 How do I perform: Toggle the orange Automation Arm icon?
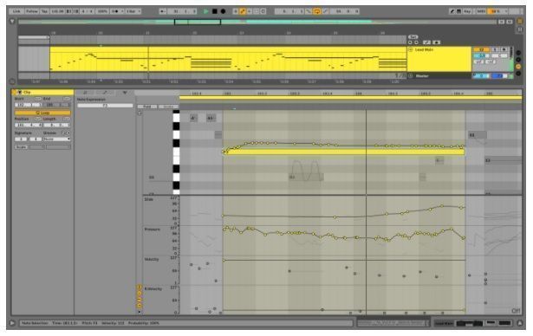243,11
